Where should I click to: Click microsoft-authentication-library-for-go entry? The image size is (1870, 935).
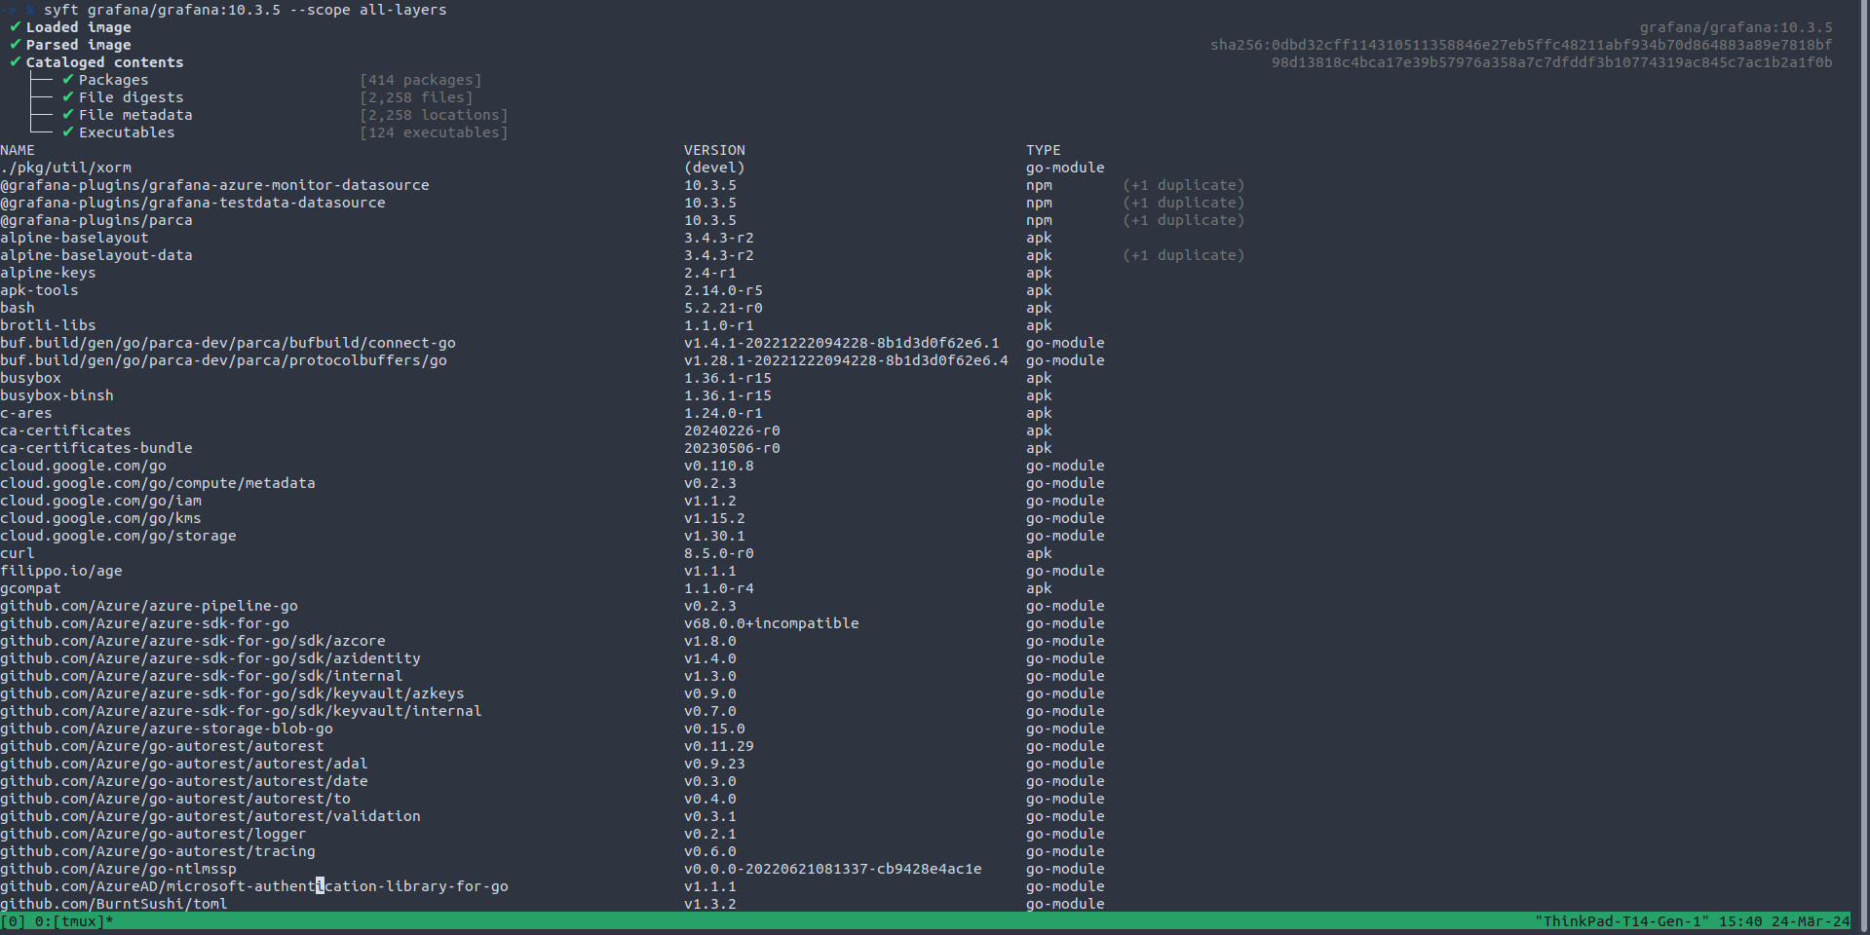coord(254,886)
